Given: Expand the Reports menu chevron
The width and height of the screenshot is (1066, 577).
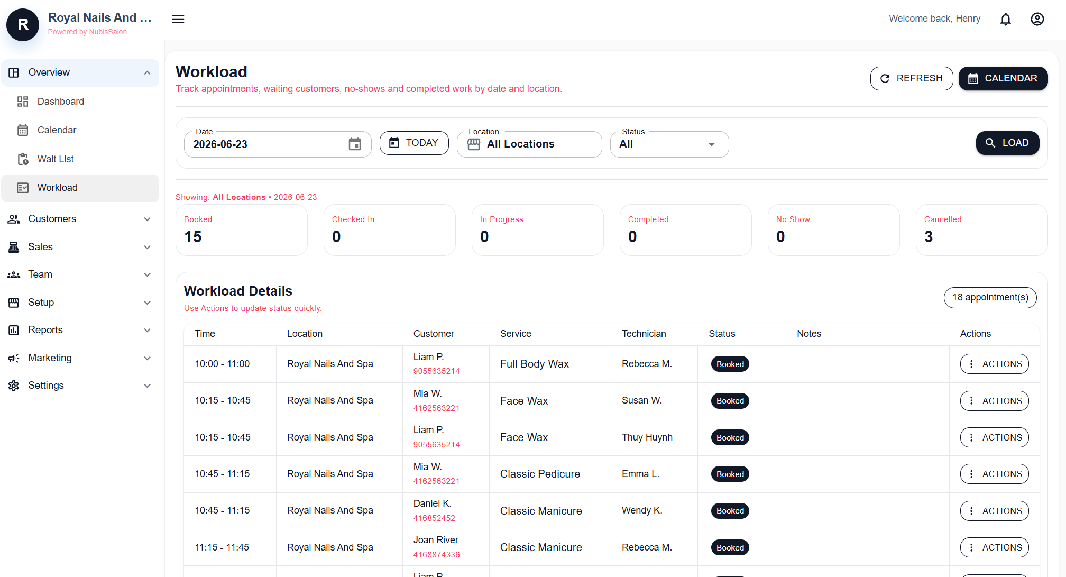Looking at the screenshot, I should click(x=148, y=330).
